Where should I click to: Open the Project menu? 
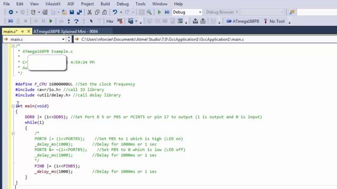(x=87, y=4)
